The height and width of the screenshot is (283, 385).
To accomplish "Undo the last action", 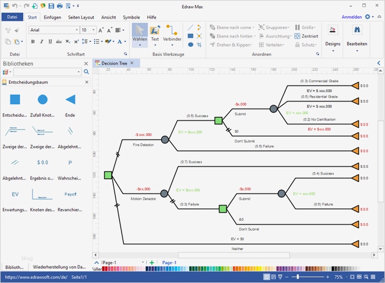I will coord(15,6).
